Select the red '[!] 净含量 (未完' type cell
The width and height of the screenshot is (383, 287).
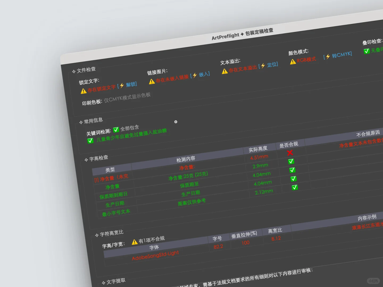111,178
